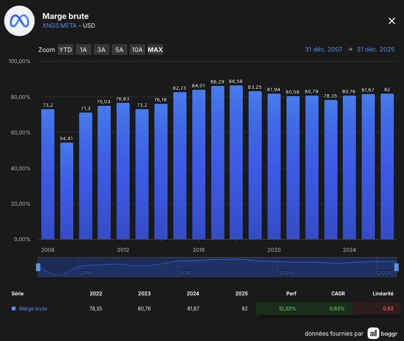Select the YTD zoom range

(66, 49)
